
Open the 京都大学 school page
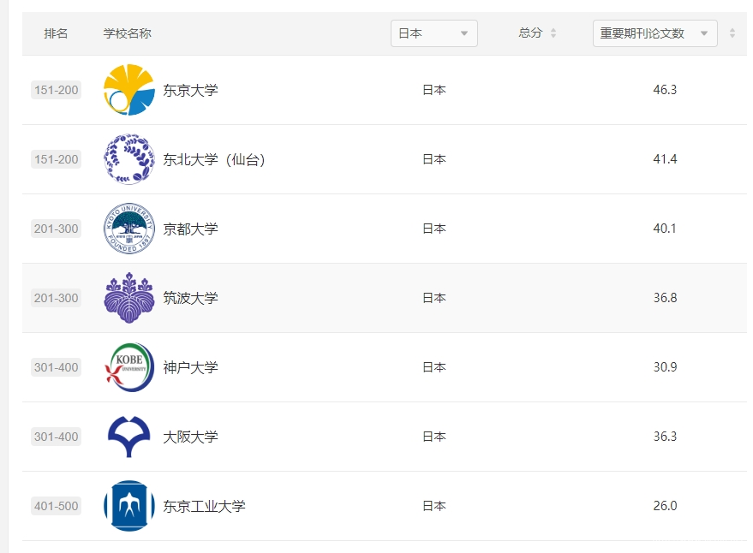coord(190,229)
